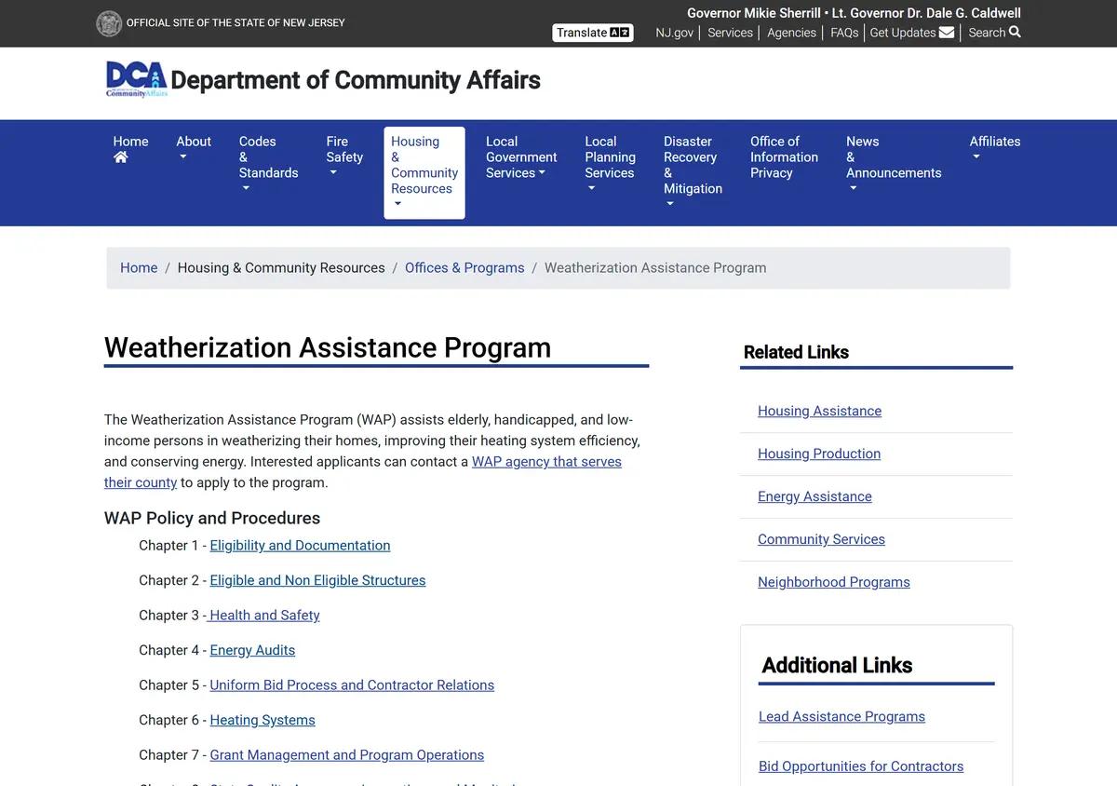
Task: Open Agencies link in top bar
Action: 791,33
